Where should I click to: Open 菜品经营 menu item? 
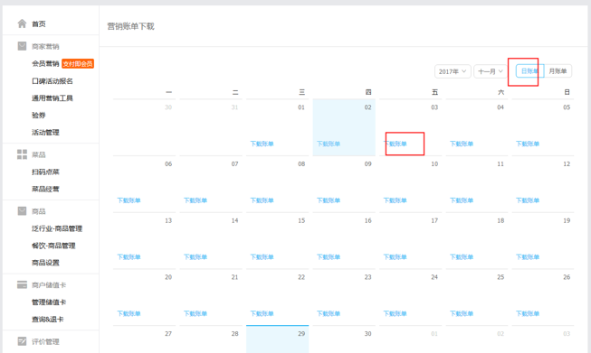[45, 189]
